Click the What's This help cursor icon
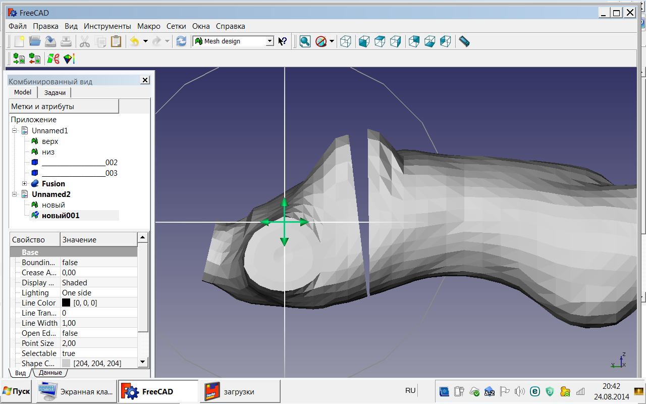The width and height of the screenshot is (646, 404). pos(283,41)
